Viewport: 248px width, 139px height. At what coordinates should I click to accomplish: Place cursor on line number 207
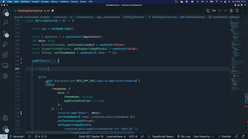[x=17, y=69]
